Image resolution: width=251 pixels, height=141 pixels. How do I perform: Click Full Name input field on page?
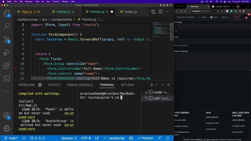pyautogui.click(x=212, y=26)
